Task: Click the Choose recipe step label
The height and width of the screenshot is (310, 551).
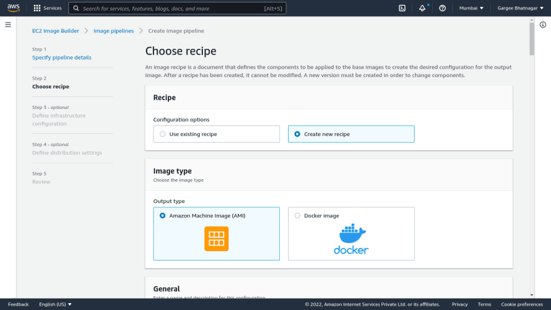Action: [x=51, y=86]
